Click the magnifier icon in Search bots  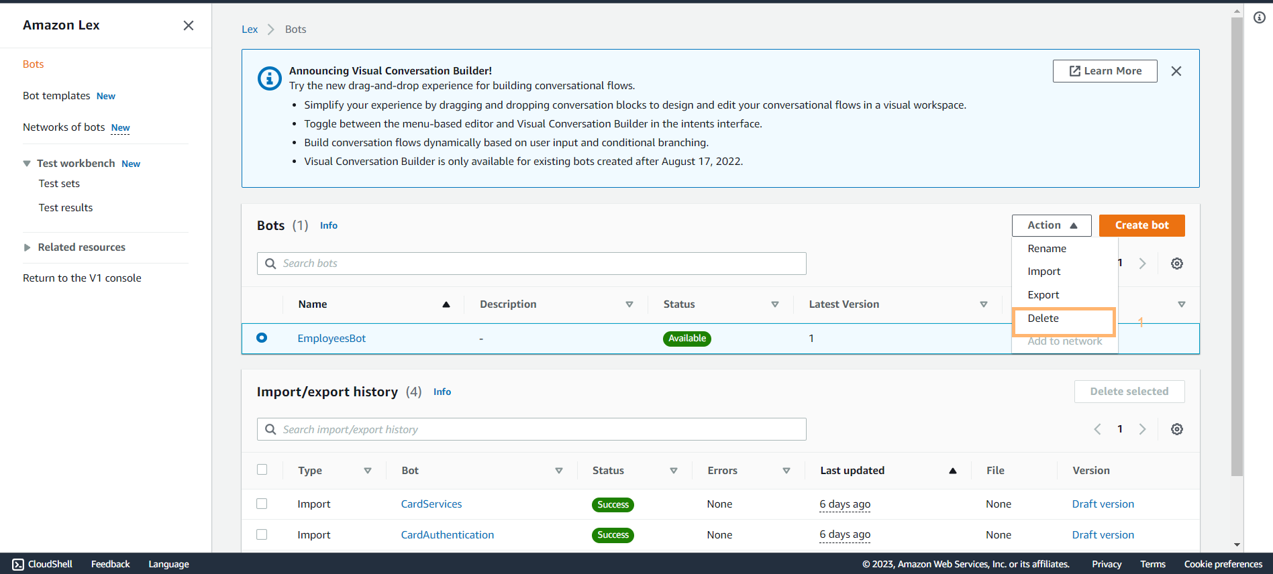coord(270,264)
